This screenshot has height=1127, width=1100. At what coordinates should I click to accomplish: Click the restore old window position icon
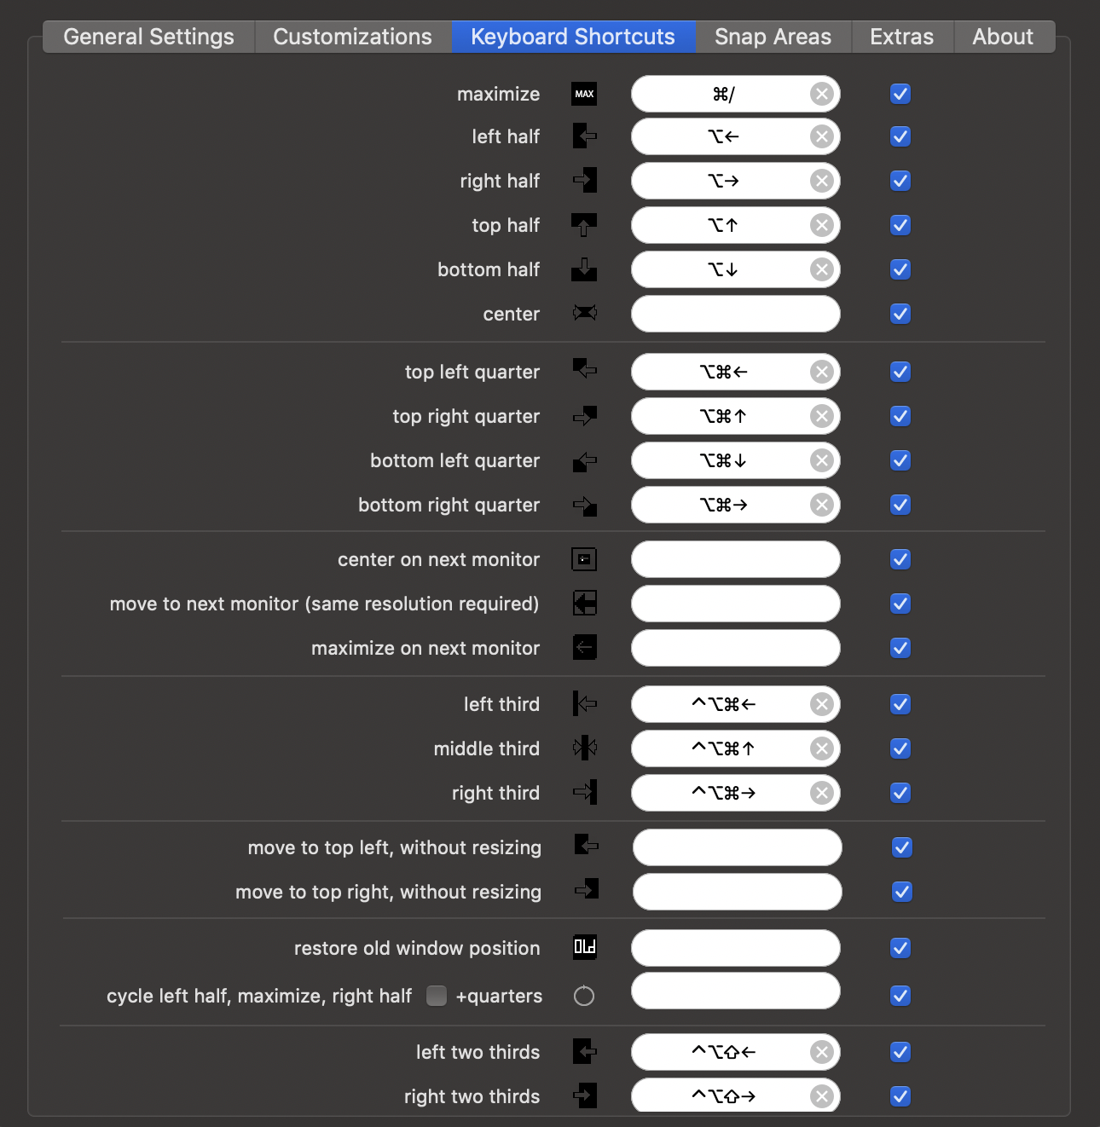[x=584, y=947]
